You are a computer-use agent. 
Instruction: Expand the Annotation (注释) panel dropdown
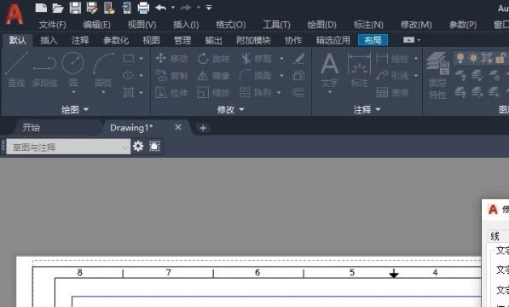(x=367, y=110)
